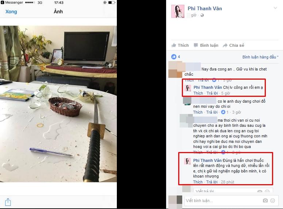Click Trả lời under the 28 phút comment
Viewport: 283px width, 209px height.
[212, 182]
